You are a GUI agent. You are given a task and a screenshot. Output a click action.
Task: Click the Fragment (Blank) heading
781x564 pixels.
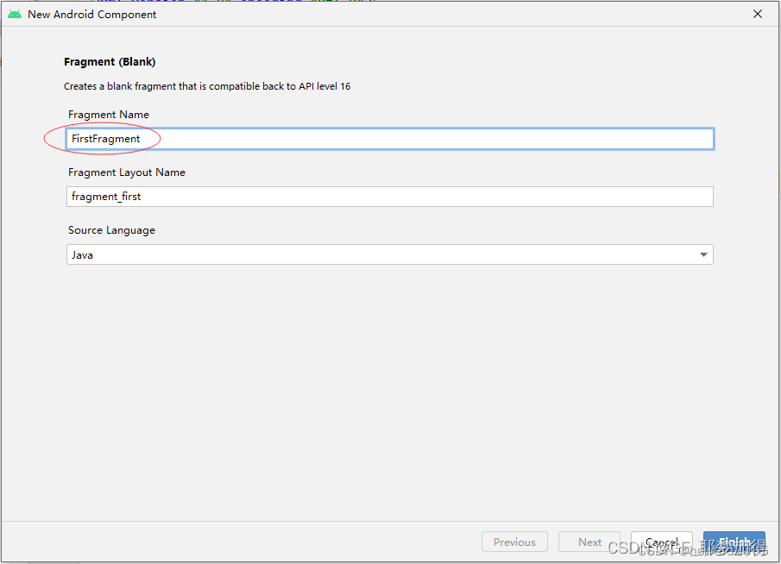click(x=110, y=62)
